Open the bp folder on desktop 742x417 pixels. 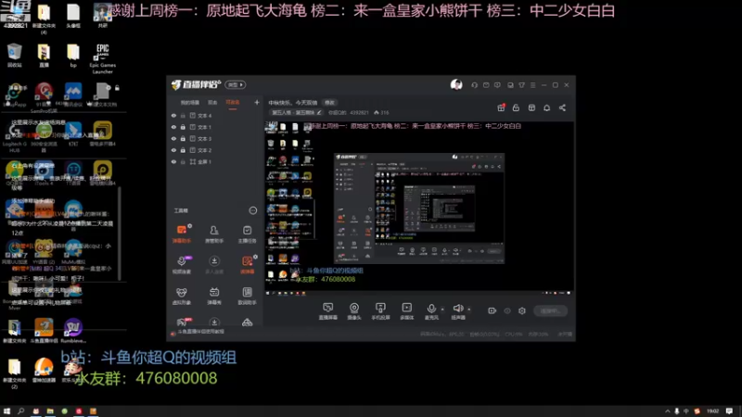click(73, 56)
